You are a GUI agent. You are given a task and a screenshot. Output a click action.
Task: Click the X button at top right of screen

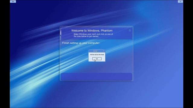[x=180, y=1]
